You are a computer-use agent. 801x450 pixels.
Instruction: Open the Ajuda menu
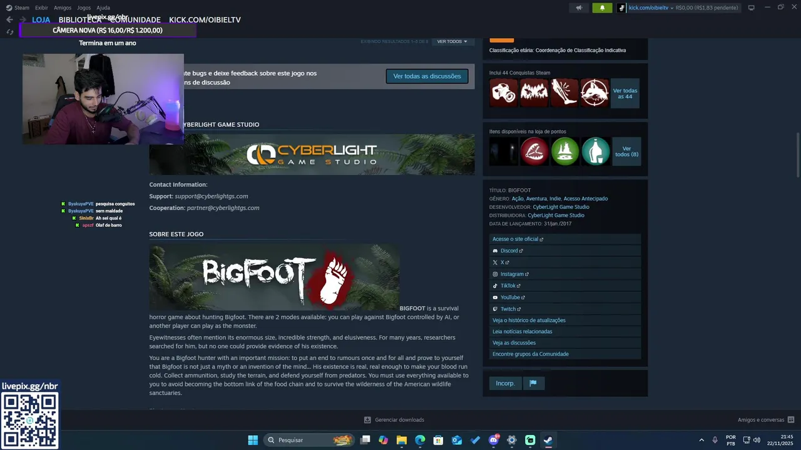coord(103,7)
